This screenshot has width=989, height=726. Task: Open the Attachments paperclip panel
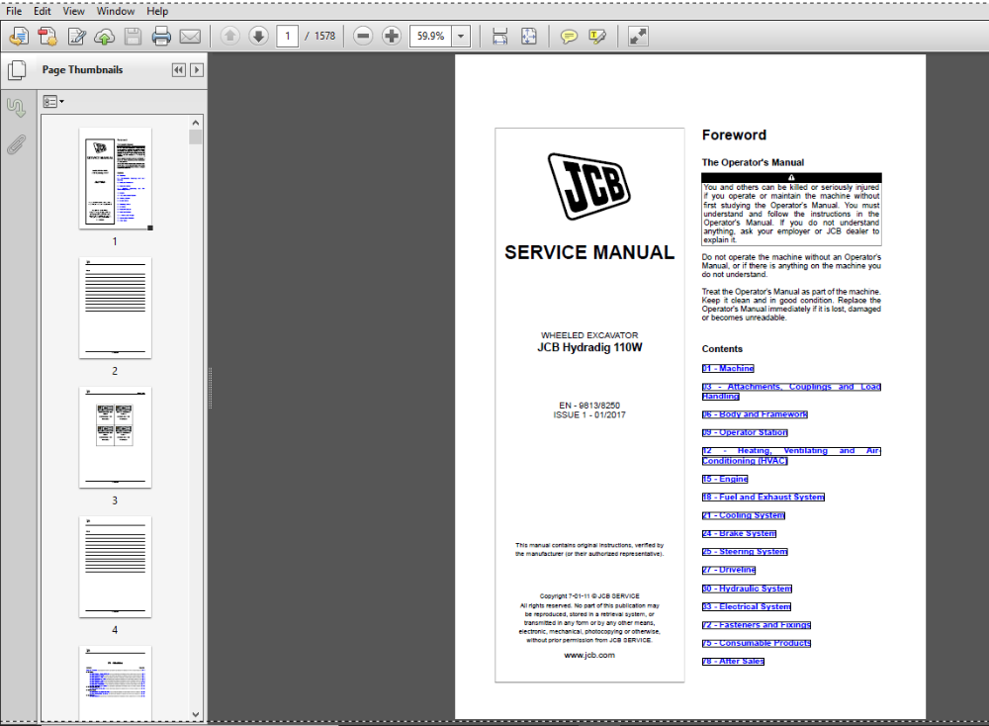17,144
